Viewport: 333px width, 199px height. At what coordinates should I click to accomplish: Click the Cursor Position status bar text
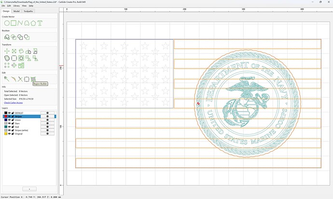[31, 197]
